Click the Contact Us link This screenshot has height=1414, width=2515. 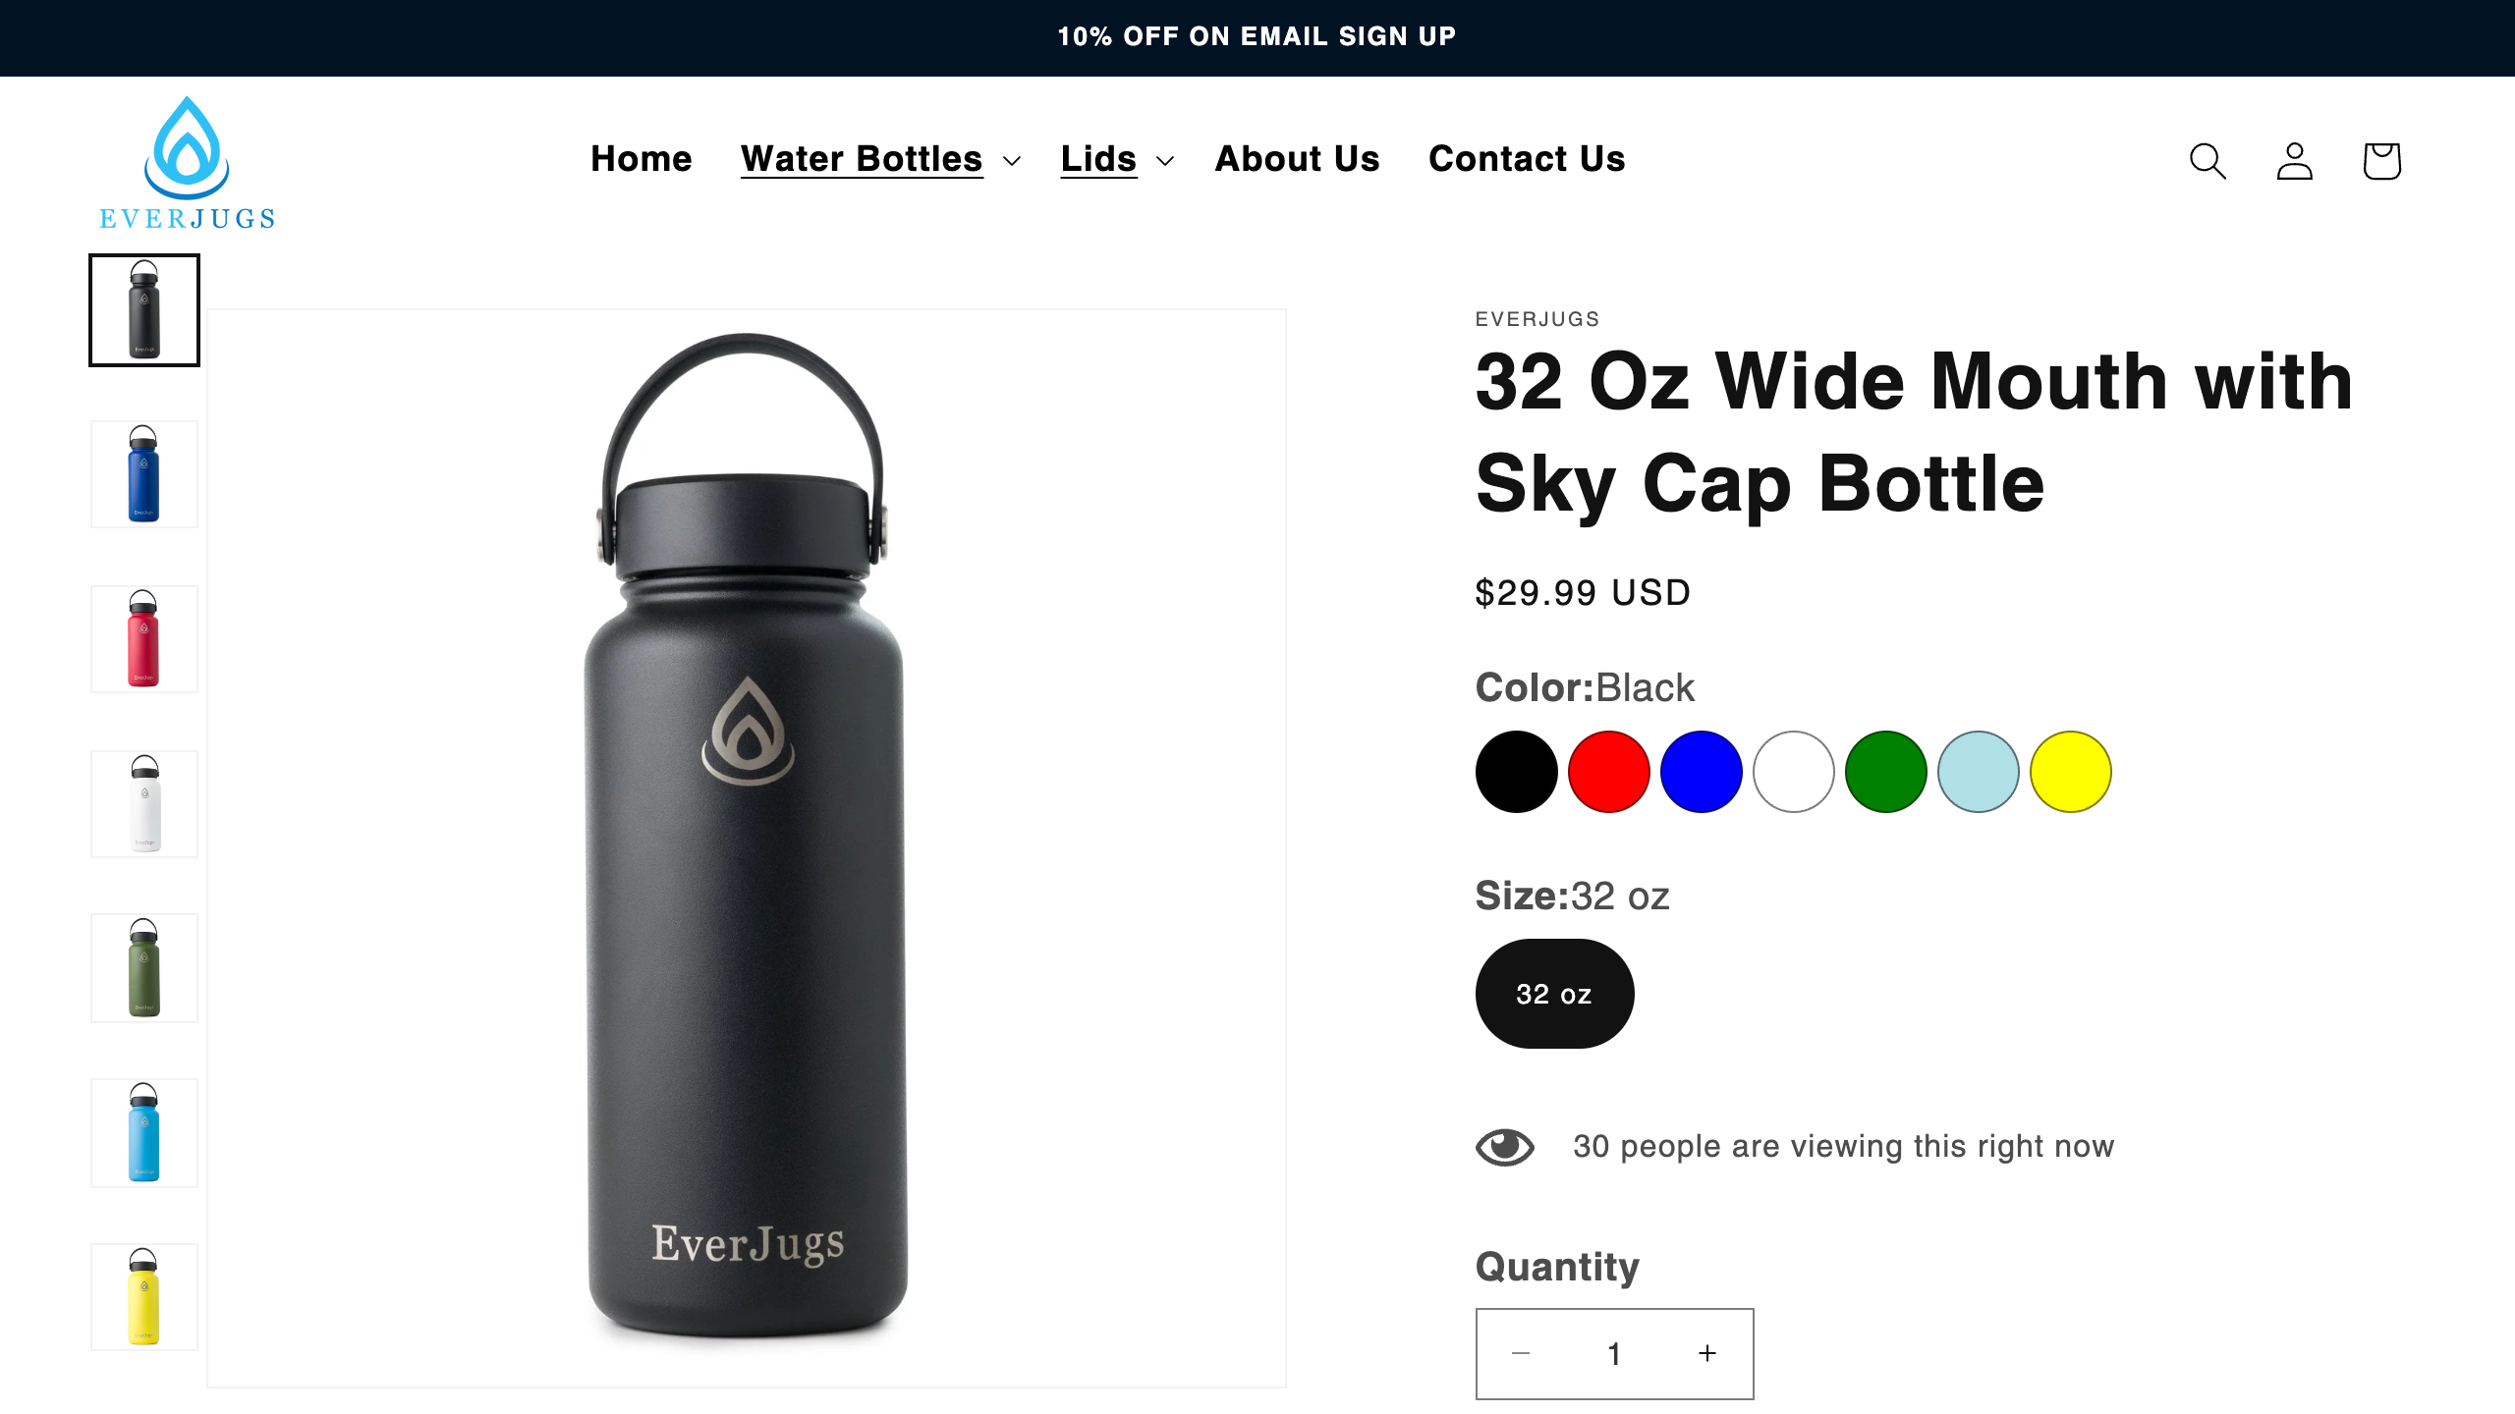coord(1526,159)
